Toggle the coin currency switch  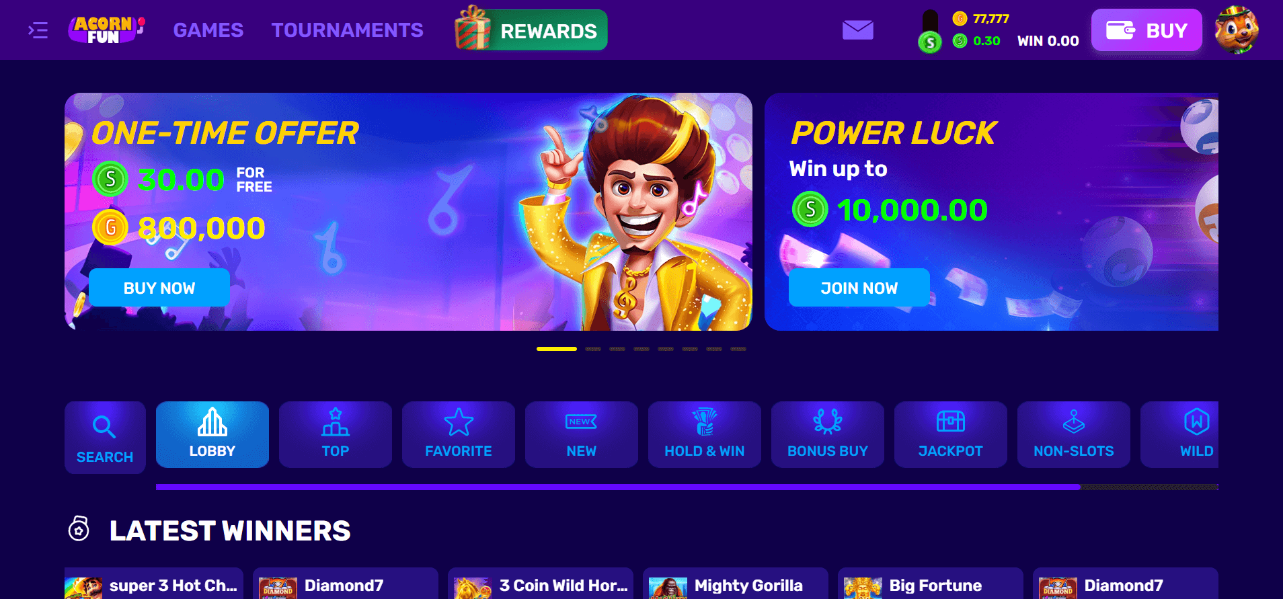[x=930, y=32]
